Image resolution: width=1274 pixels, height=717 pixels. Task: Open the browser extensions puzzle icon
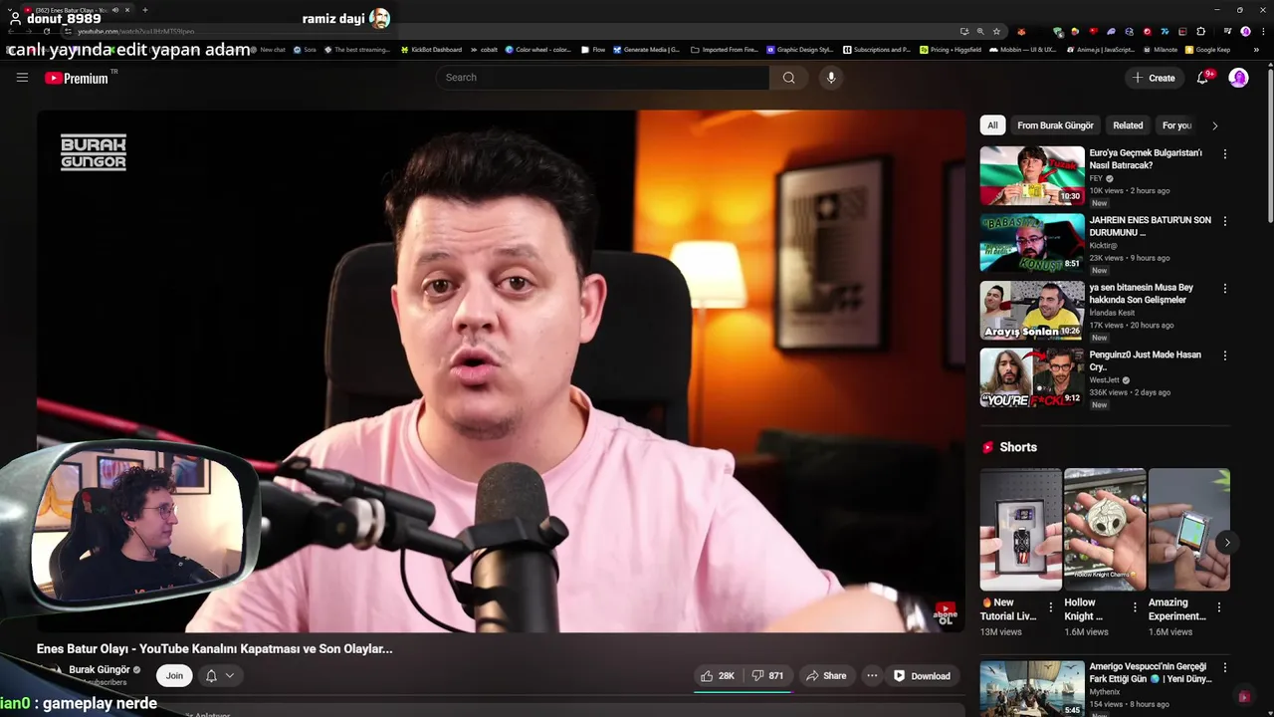pos(1200,32)
